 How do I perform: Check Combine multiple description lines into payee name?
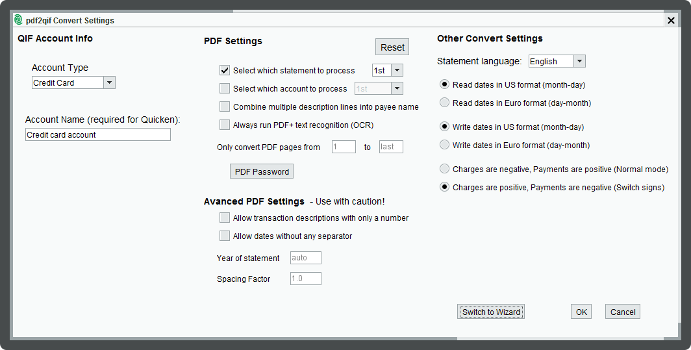(x=225, y=106)
